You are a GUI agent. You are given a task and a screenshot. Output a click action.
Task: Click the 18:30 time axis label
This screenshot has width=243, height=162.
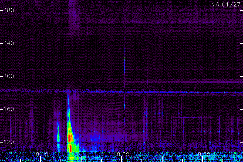coord(122,154)
